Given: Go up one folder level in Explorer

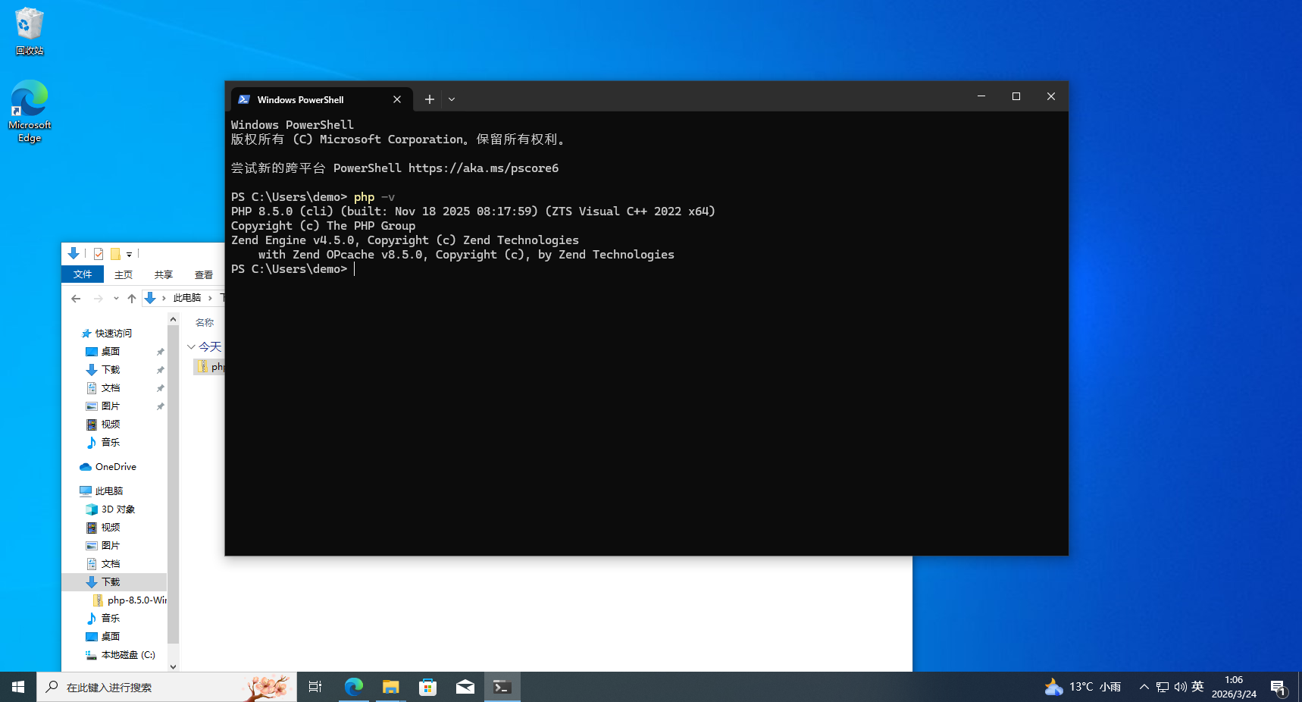Looking at the screenshot, I should click(x=132, y=299).
